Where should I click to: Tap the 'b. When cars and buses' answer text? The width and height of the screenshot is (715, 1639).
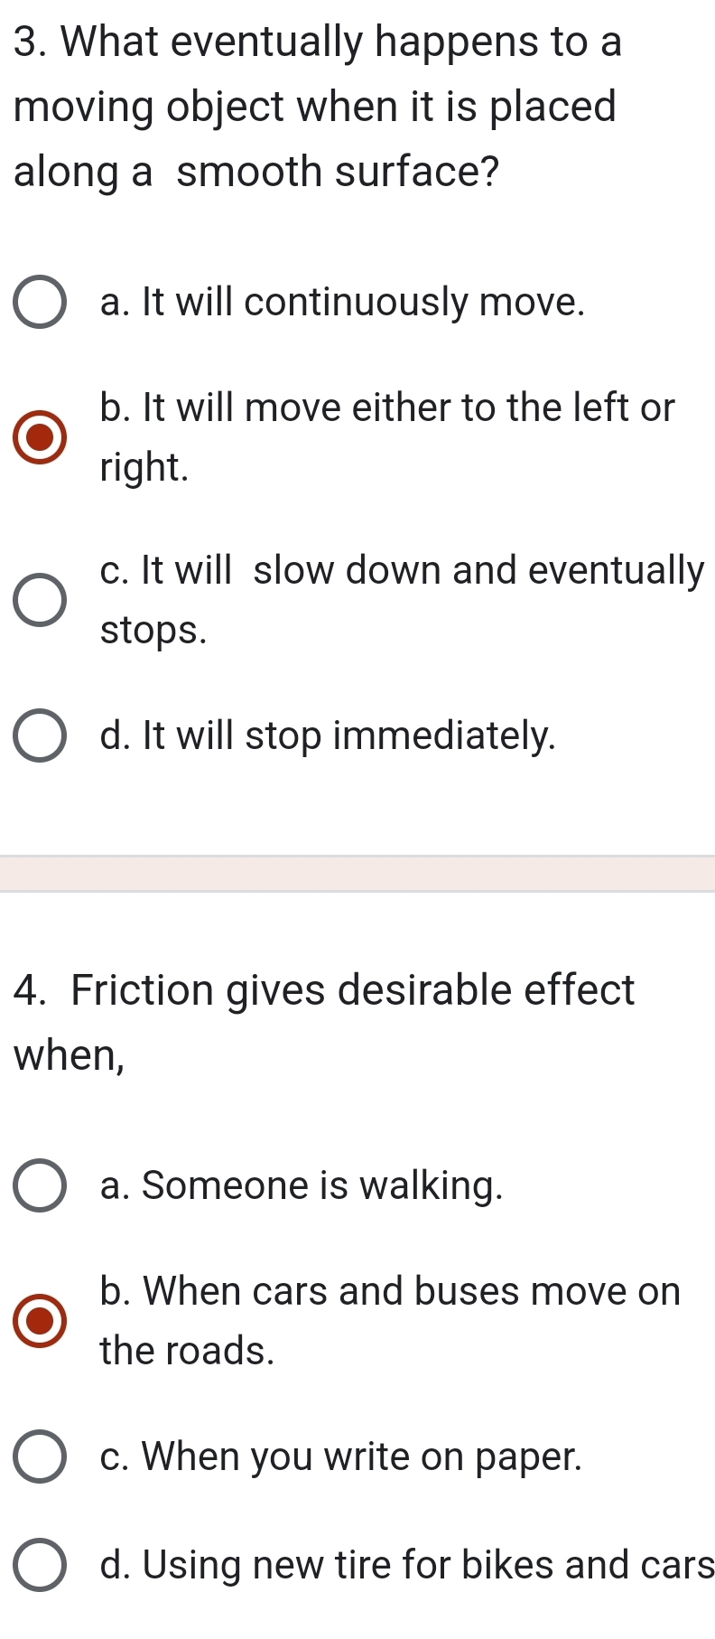[x=390, y=1291]
